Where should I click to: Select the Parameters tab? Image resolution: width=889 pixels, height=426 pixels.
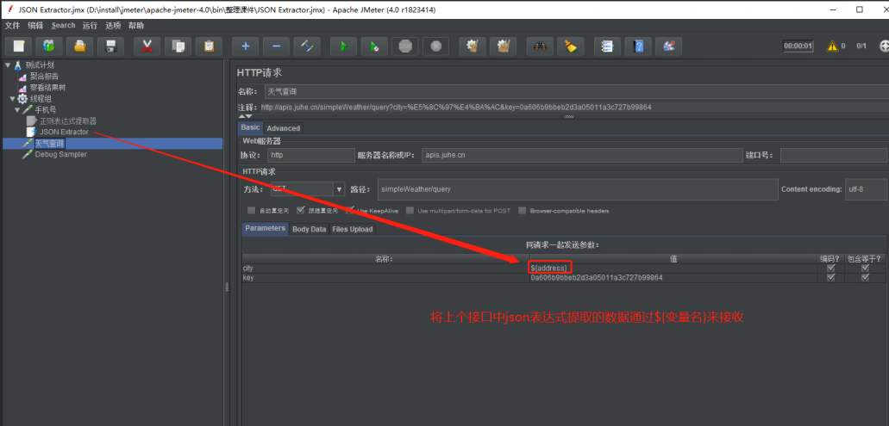click(266, 229)
